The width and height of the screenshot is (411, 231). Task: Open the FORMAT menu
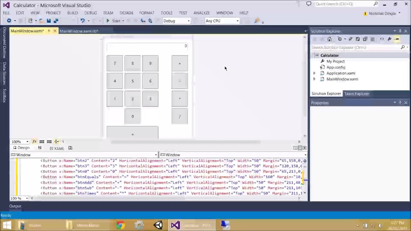click(147, 13)
